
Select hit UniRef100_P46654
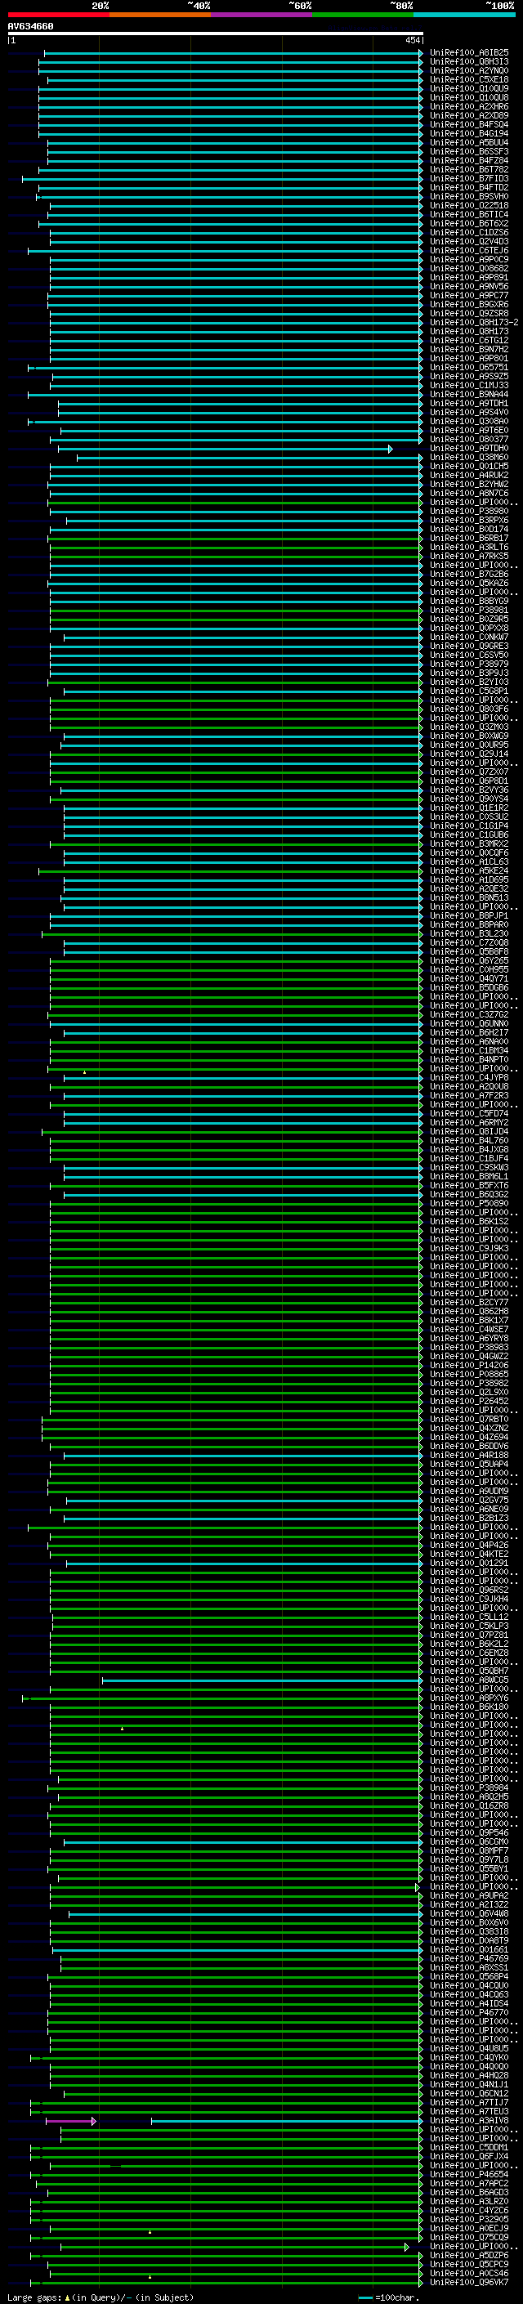click(469, 2174)
